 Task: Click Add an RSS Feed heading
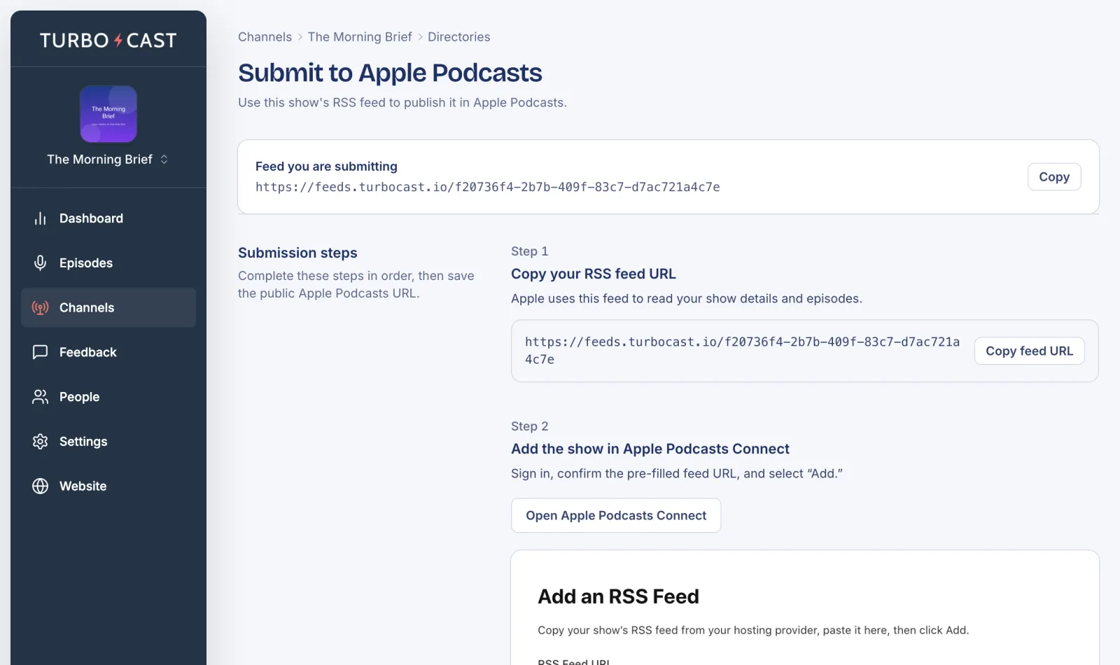pos(618,597)
